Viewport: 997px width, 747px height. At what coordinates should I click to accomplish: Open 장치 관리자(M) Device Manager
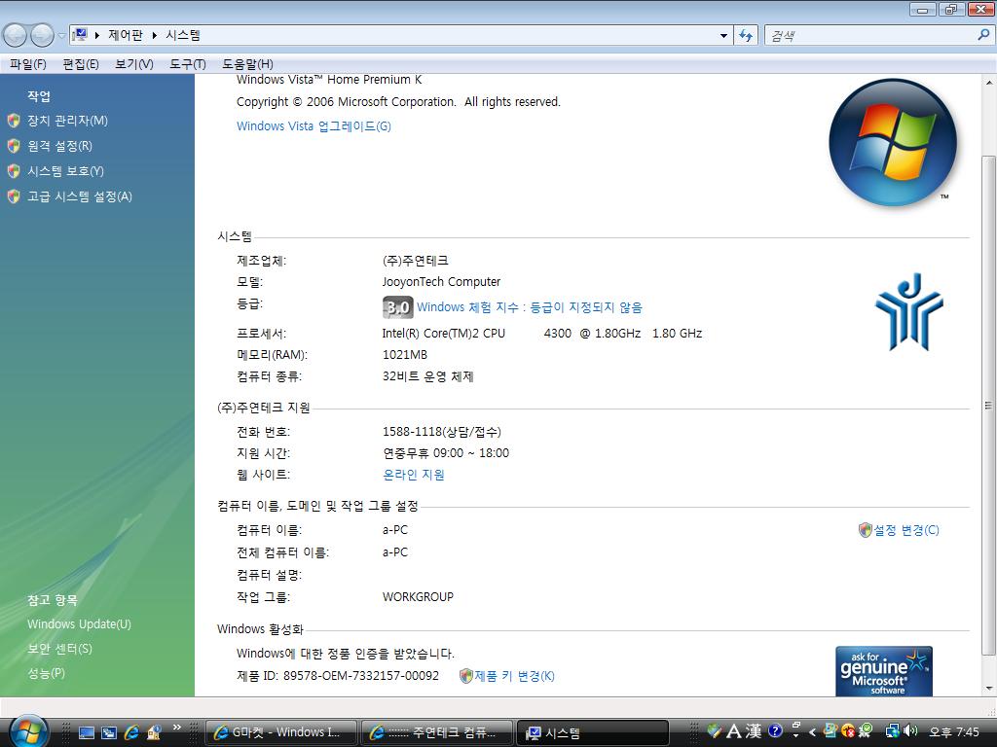[67, 121]
